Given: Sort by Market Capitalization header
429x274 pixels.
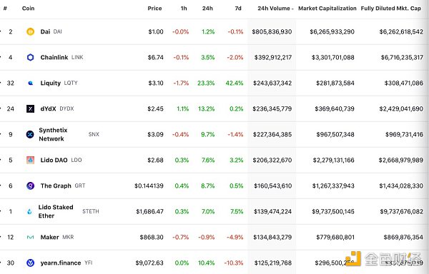Looking at the screenshot, I should pos(327,9).
